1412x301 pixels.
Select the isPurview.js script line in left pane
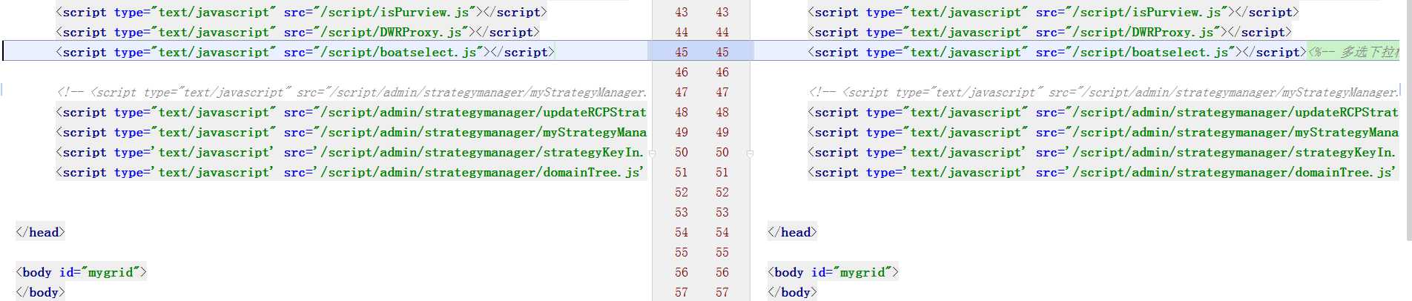301,12
